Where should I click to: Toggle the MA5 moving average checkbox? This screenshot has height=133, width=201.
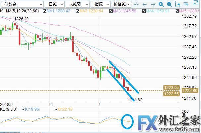click(177, 11)
